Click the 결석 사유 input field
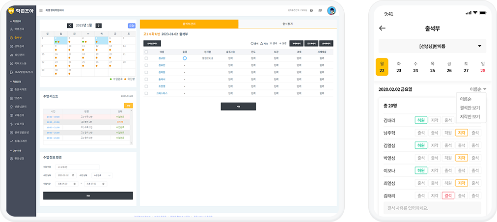497x222 pixels. (432, 208)
